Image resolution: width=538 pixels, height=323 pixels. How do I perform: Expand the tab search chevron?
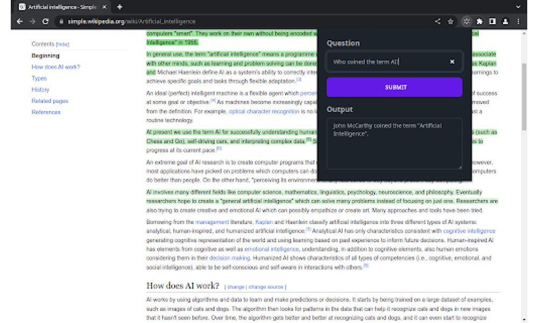pyautogui.click(x=518, y=6)
